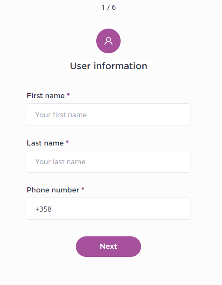Click the required asterisk beside Last name
This screenshot has height=285, width=222.
[x=67, y=142]
